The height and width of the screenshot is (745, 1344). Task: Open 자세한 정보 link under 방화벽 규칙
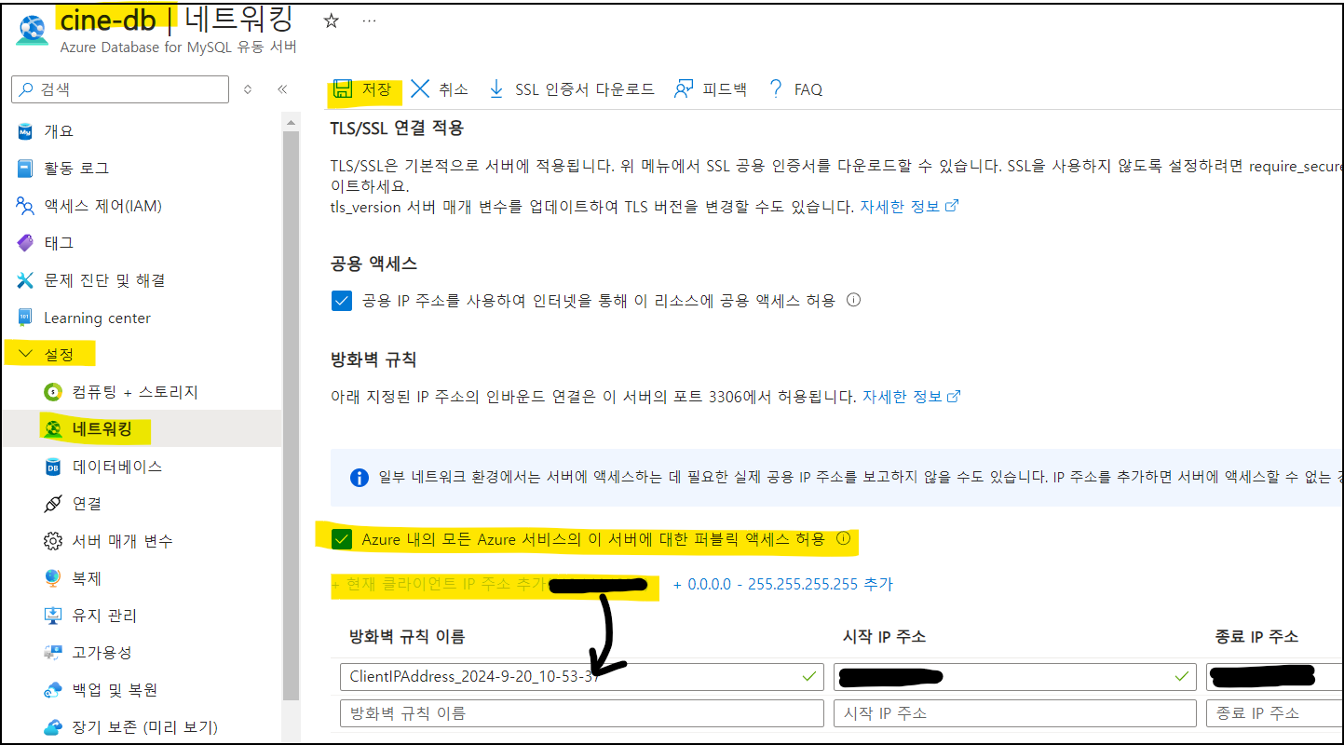(x=912, y=397)
